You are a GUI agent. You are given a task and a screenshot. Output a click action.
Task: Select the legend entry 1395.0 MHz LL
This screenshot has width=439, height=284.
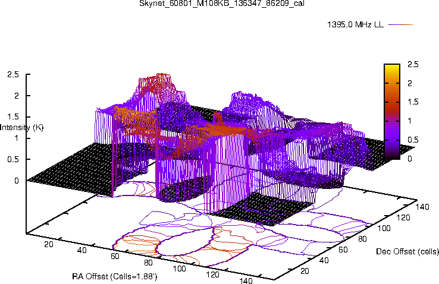pyautogui.click(x=355, y=24)
